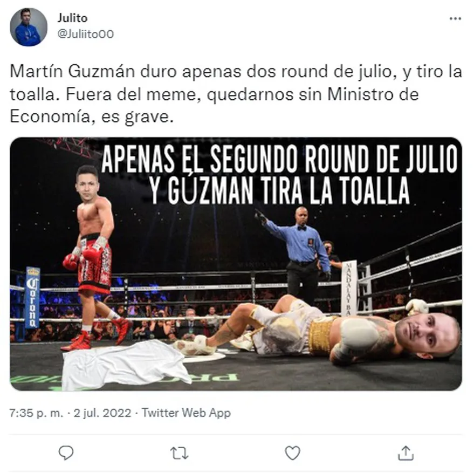Open the three-dot more options menu
Image resolution: width=474 pixels, height=473 pixels.
[455, 19]
